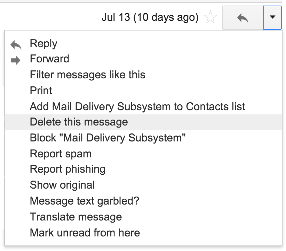Select Message text garbled?
This screenshot has width=286, height=251.
click(85, 201)
